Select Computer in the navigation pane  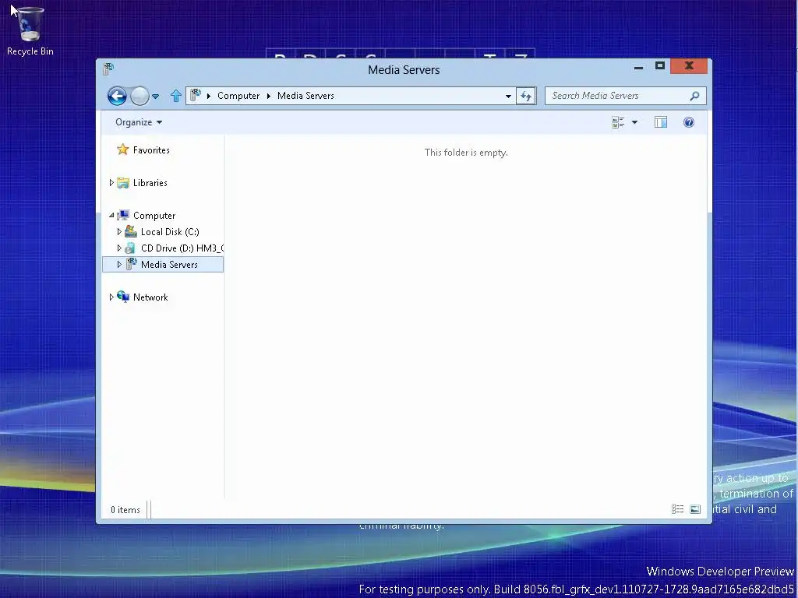click(x=154, y=216)
